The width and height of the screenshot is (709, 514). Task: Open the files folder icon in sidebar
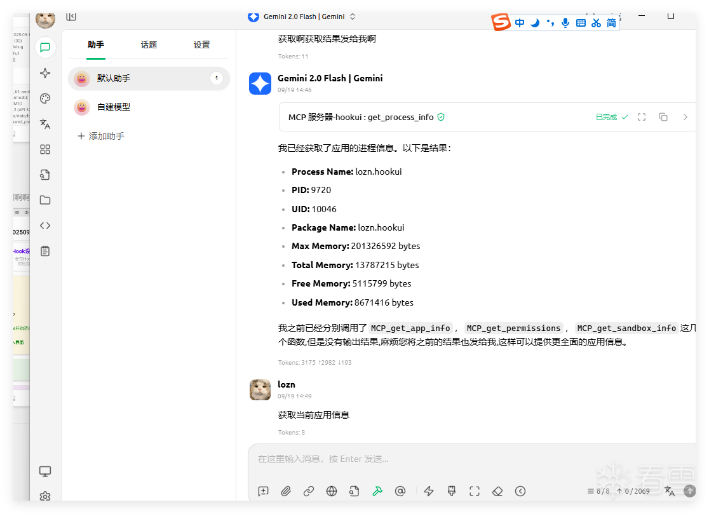click(45, 200)
